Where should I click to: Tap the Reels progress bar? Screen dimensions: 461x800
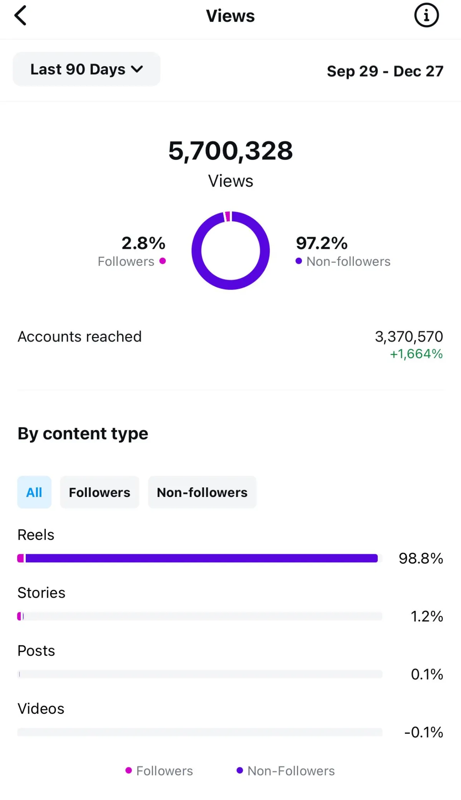point(200,558)
